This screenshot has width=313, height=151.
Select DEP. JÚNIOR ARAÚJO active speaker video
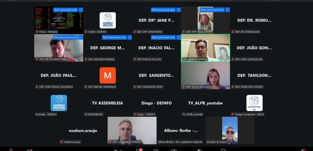click(x=205, y=47)
